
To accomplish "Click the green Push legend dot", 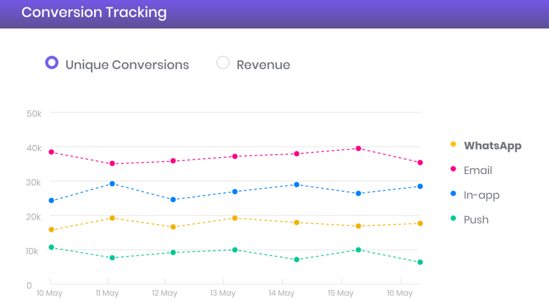I will (454, 219).
